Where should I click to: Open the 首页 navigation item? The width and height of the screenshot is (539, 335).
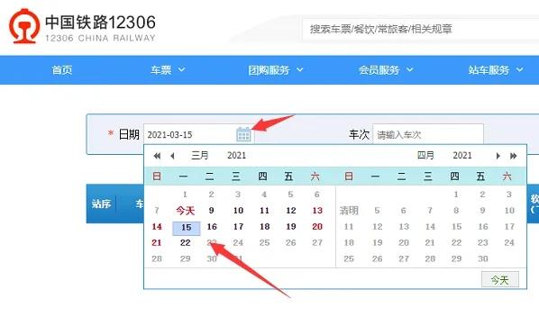[x=62, y=70]
